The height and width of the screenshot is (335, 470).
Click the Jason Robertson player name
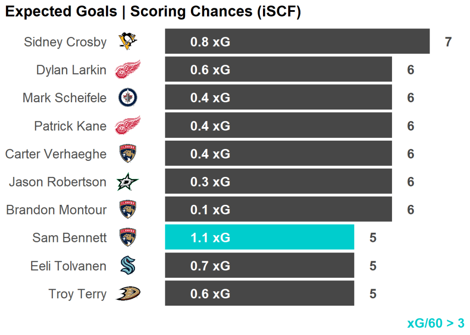pos(57,182)
